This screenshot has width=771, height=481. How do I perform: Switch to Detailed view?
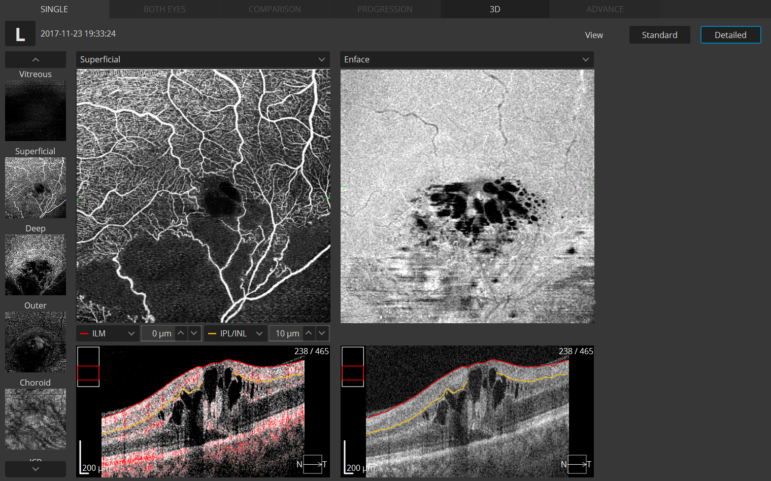click(730, 35)
